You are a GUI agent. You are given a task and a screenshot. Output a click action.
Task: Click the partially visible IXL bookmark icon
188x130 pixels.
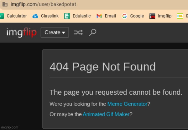point(180,16)
